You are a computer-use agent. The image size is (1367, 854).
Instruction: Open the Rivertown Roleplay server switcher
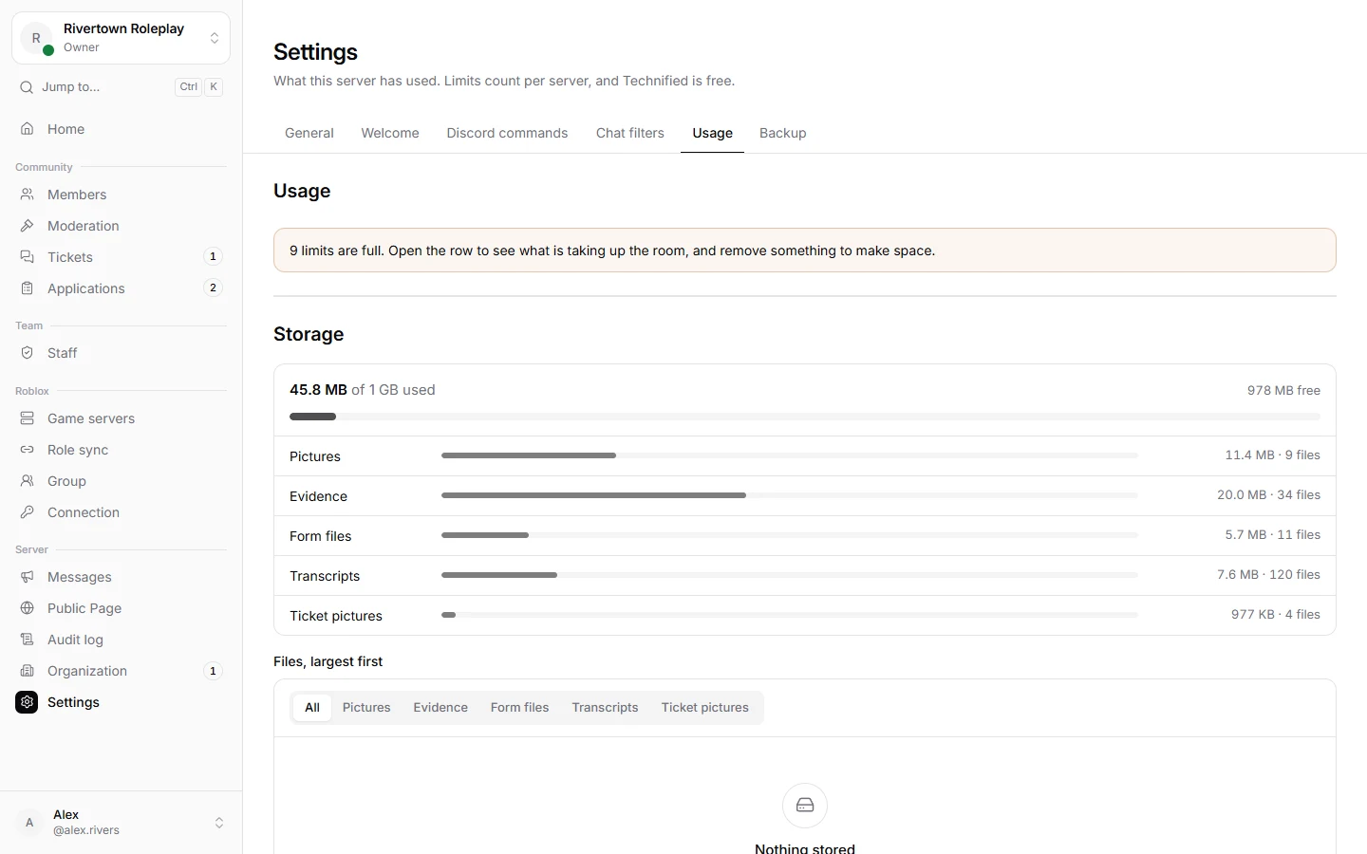click(121, 38)
